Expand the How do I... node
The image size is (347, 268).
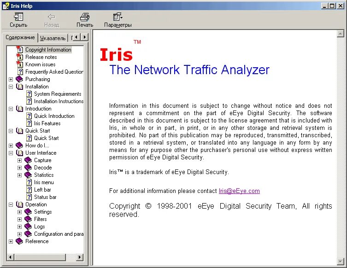[x=11, y=146]
